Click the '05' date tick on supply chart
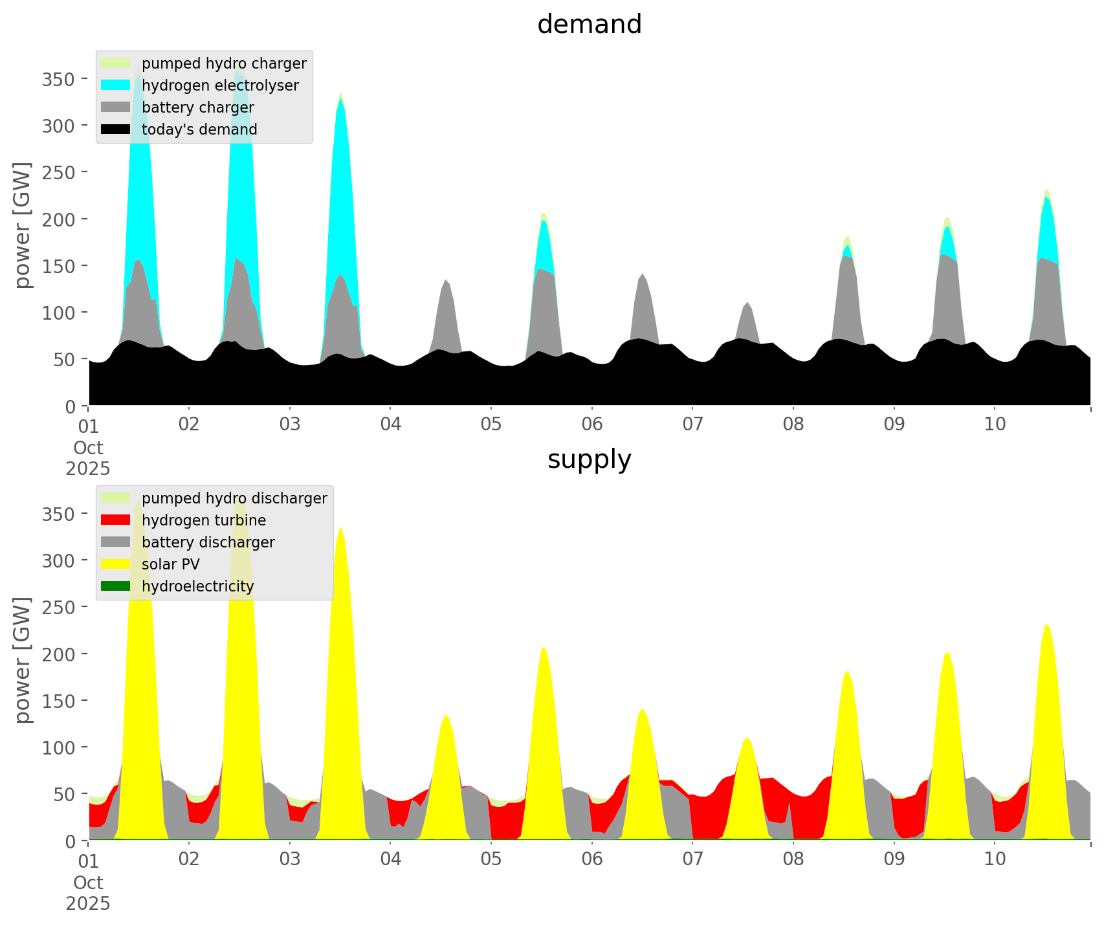The width and height of the screenshot is (1104, 926). click(491, 859)
